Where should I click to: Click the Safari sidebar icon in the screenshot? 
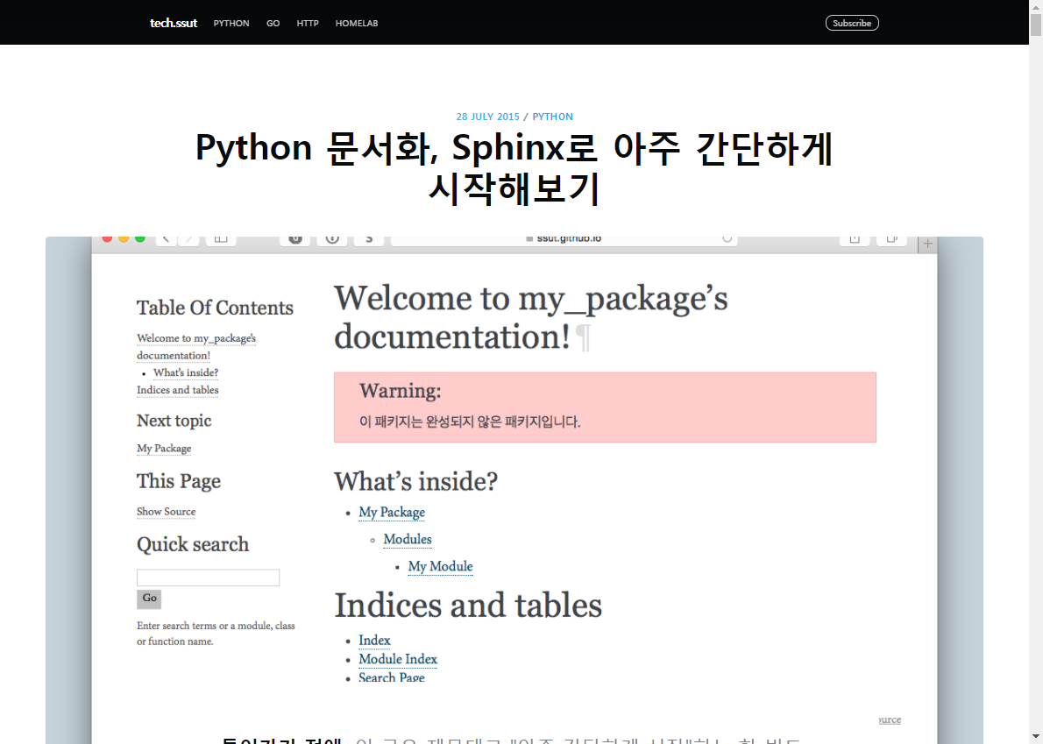tap(221, 239)
